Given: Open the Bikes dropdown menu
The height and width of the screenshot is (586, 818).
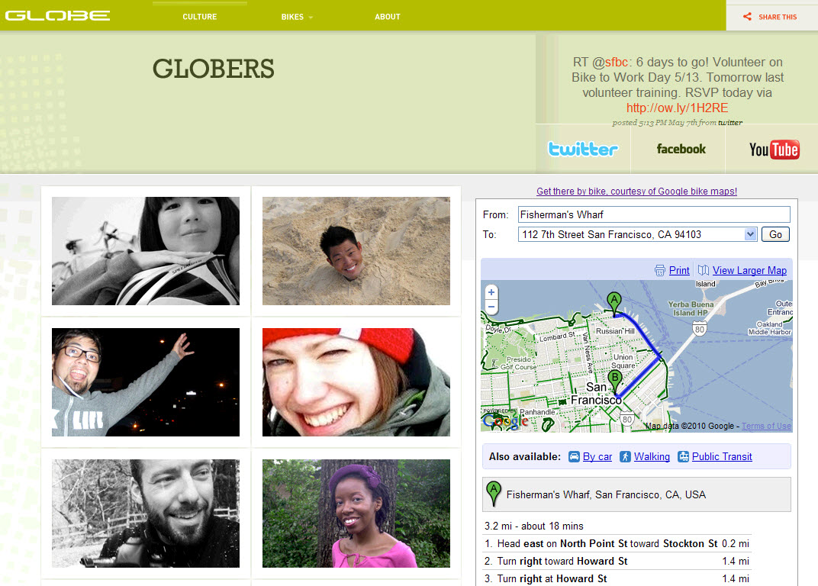Looking at the screenshot, I should click(297, 17).
